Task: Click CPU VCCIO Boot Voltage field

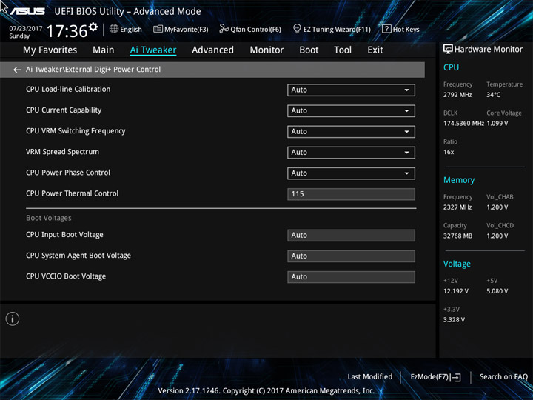Action: pos(351,276)
